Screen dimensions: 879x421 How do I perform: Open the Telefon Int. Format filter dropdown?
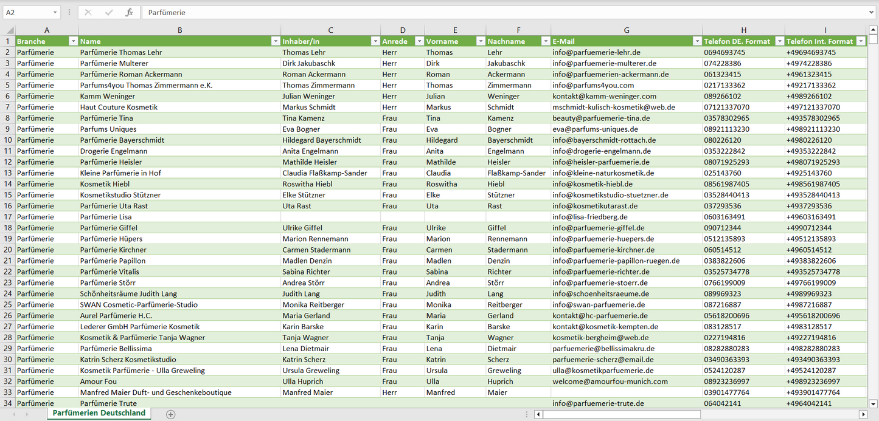pyautogui.click(x=860, y=41)
